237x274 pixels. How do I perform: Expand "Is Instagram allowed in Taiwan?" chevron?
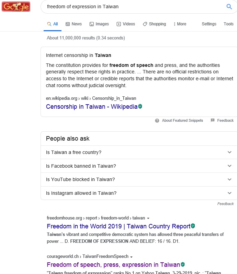pyautogui.click(x=229, y=193)
